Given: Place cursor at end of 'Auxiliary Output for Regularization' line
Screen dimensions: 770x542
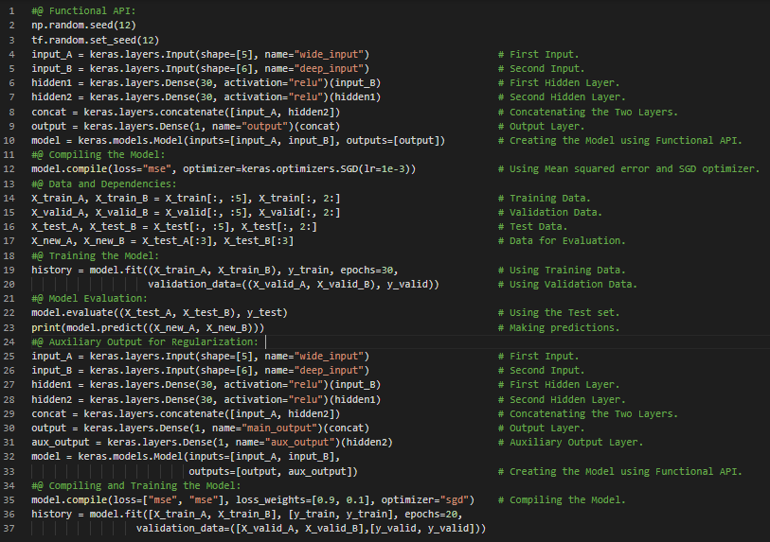Looking at the screenshot, I should click(265, 341).
